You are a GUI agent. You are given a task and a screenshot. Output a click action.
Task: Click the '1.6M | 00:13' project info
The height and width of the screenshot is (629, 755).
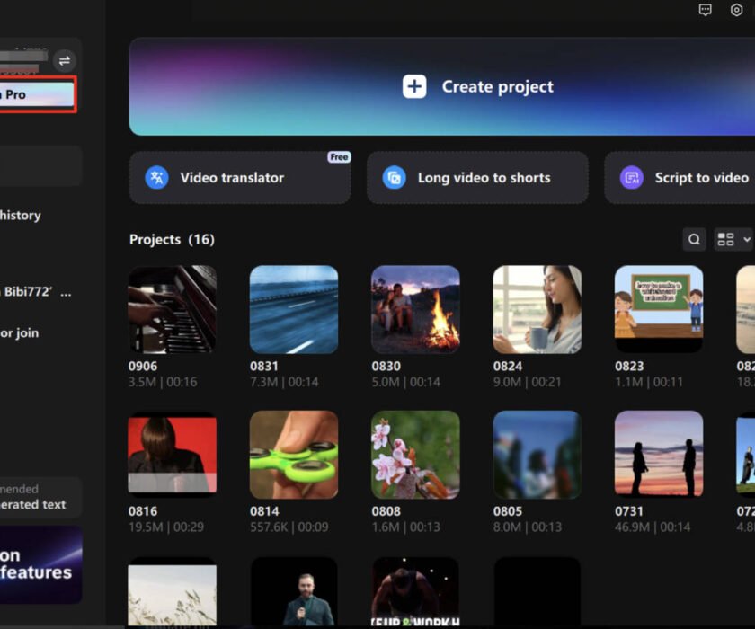tap(406, 527)
